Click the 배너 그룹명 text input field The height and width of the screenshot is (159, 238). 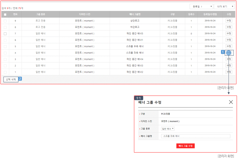195,136
